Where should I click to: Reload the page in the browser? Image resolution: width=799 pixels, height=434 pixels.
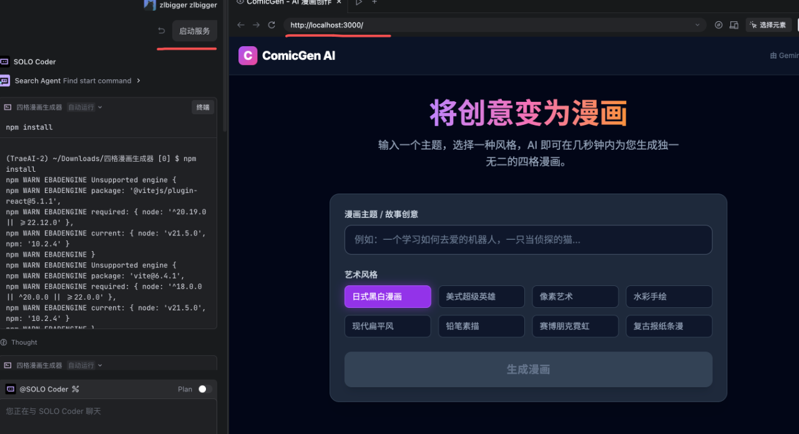coord(272,25)
